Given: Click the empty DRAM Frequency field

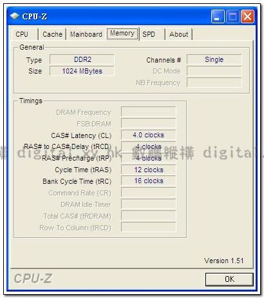Looking at the screenshot, I should (x=148, y=112).
